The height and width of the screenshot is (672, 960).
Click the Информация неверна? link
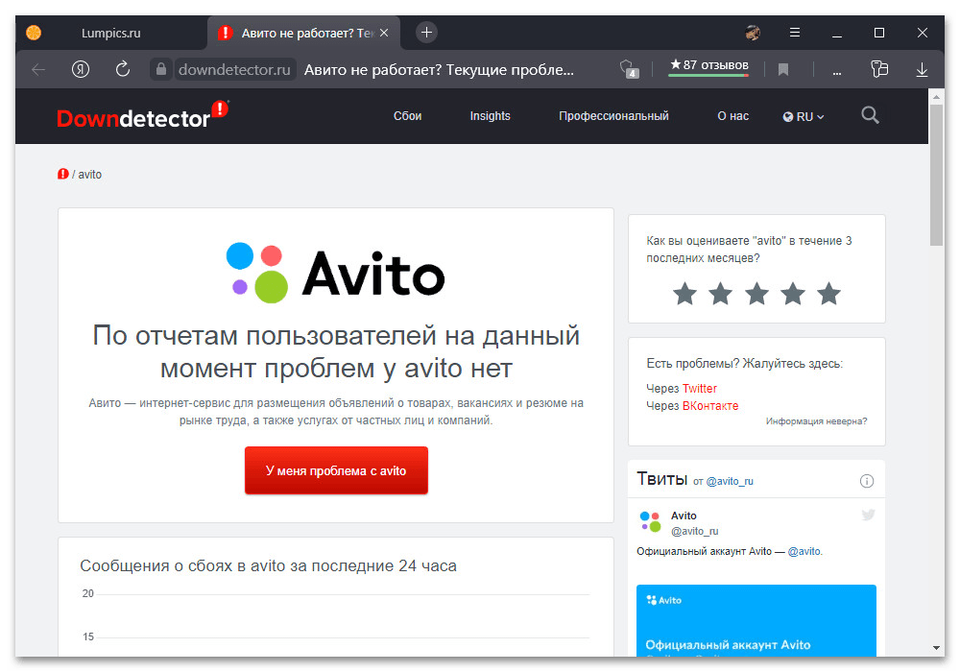pos(816,421)
